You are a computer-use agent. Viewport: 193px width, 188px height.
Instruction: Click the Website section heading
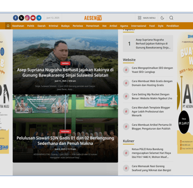[x=129, y=60]
